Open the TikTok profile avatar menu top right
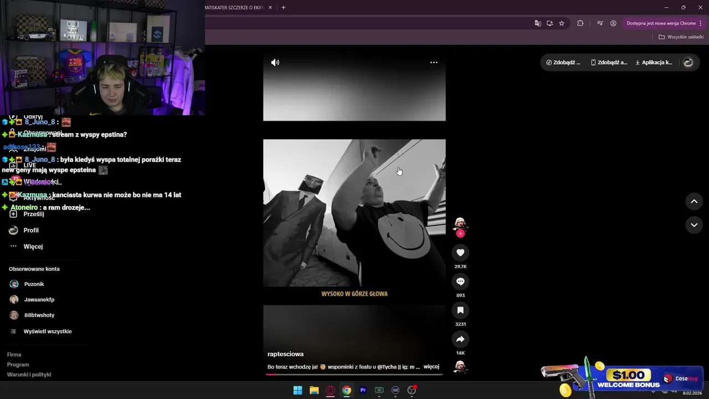Viewport: 709px width, 399px height. click(688, 63)
